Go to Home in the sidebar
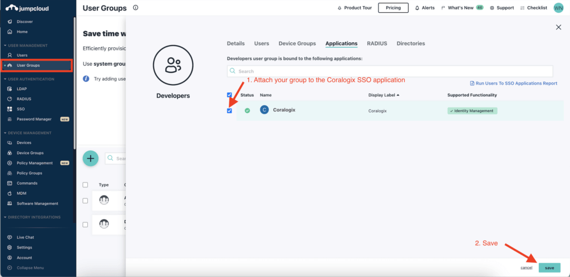 pyautogui.click(x=22, y=32)
